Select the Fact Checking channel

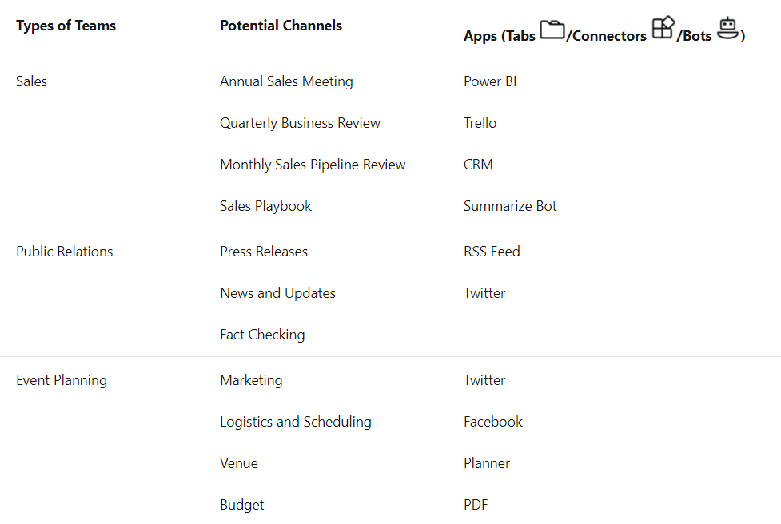(262, 335)
